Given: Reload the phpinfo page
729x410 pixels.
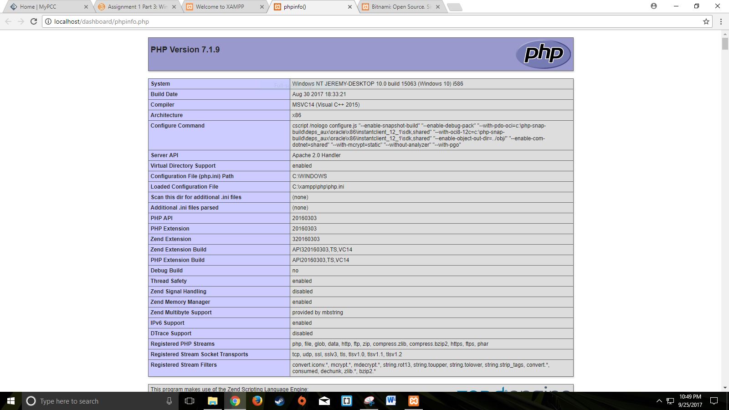Looking at the screenshot, I should pyautogui.click(x=34, y=21).
